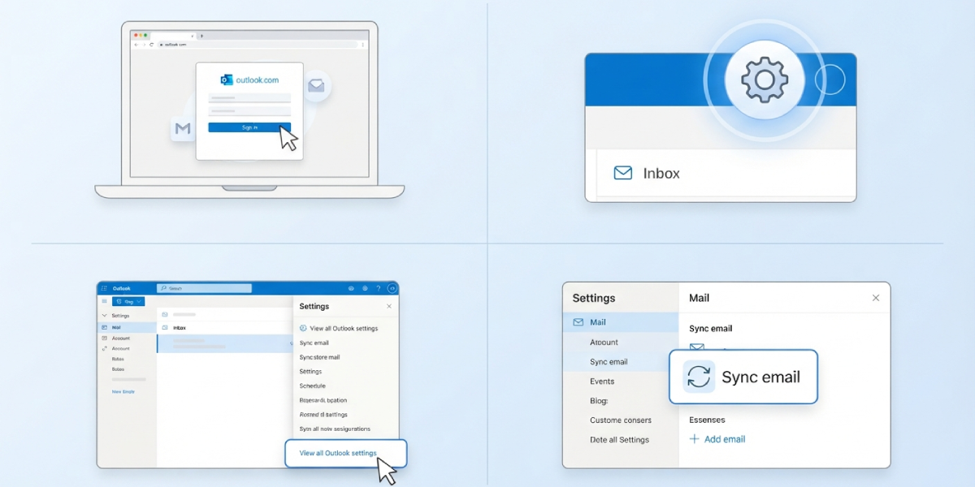Screen dimensions: 975x487
Task: Close the Mail settings dialog
Action: 876,298
